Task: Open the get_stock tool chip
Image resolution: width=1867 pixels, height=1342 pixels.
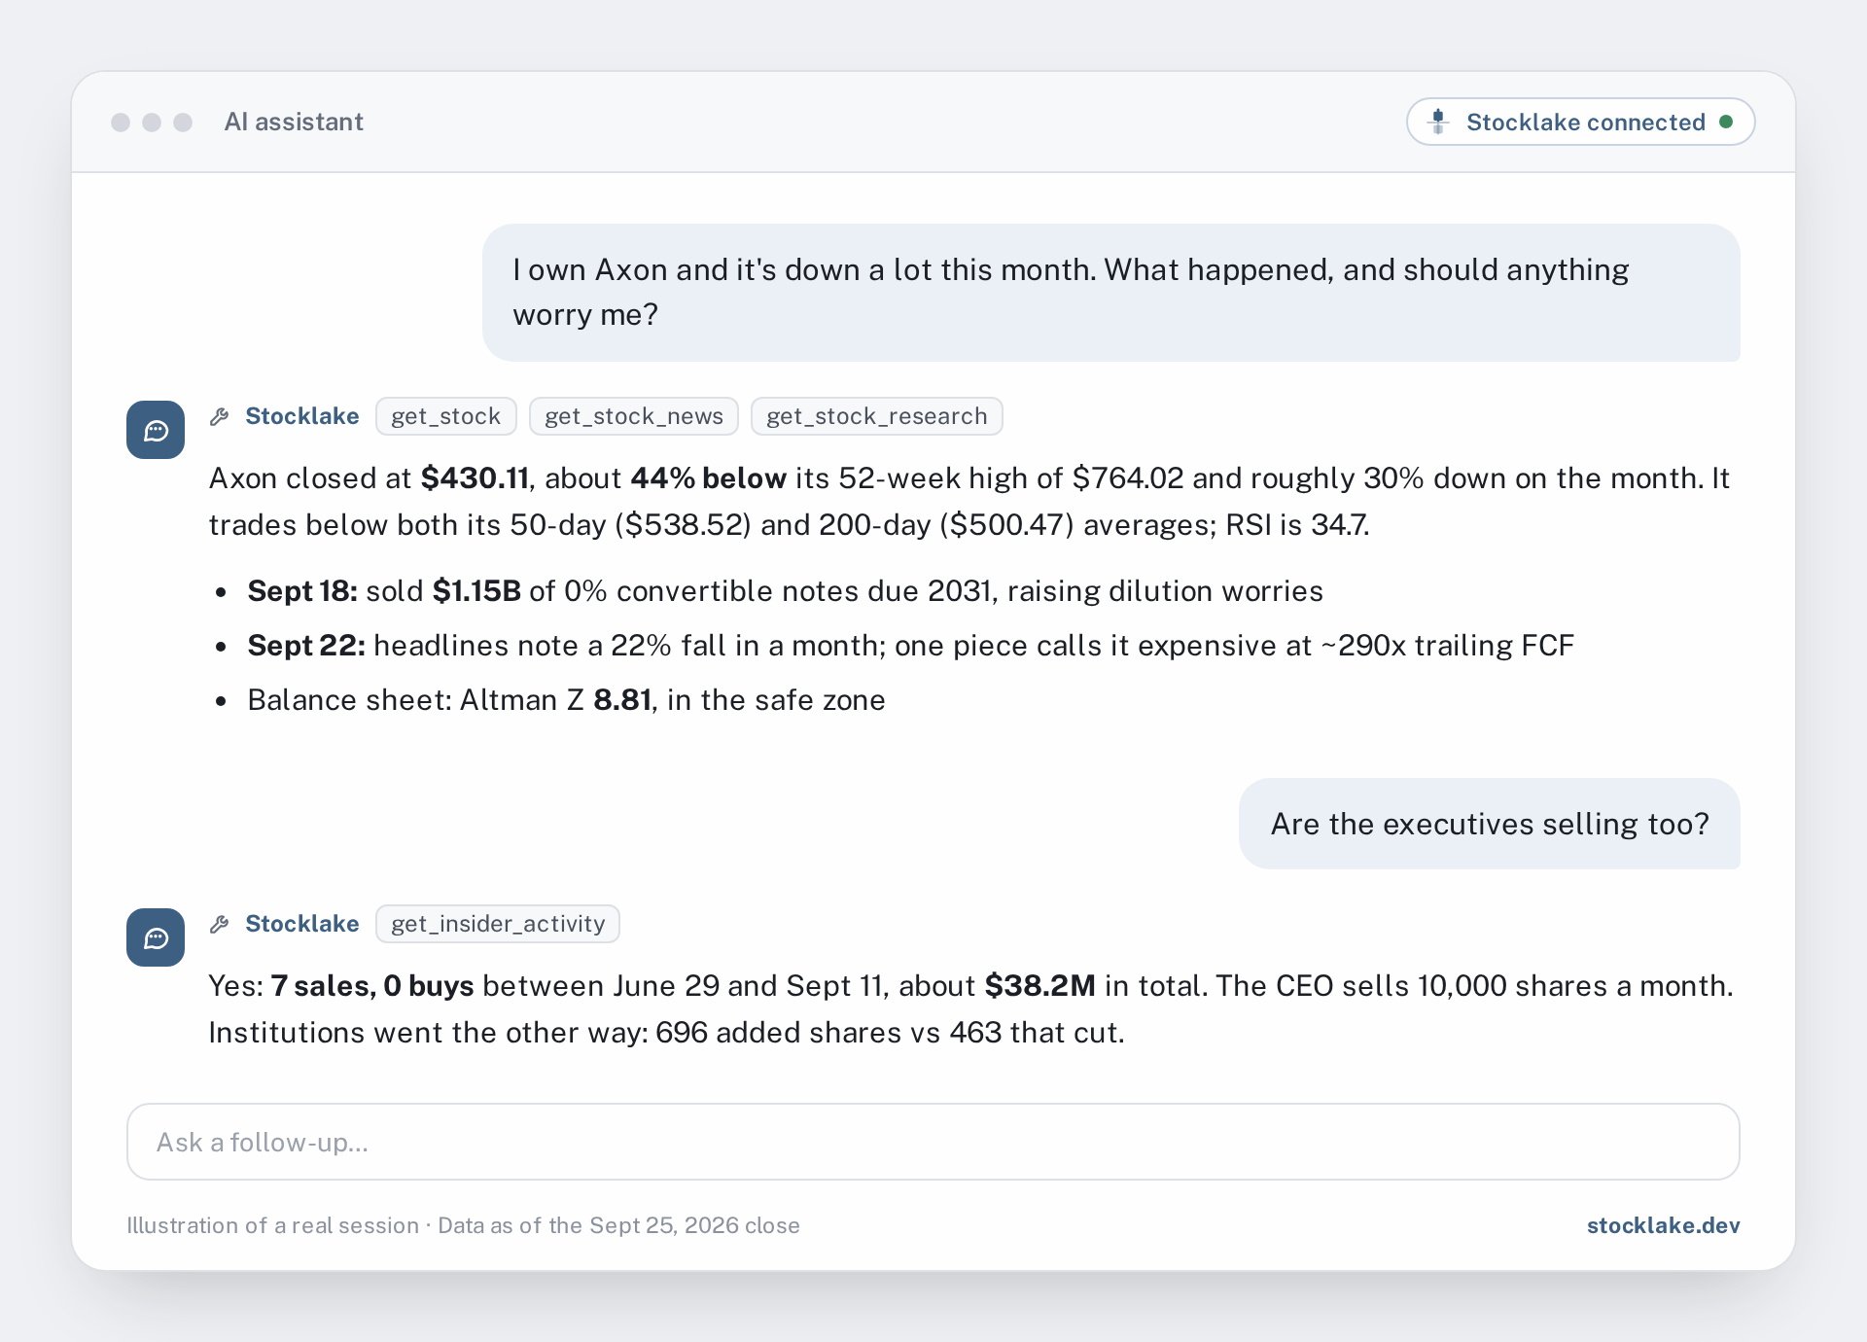Action: click(445, 416)
